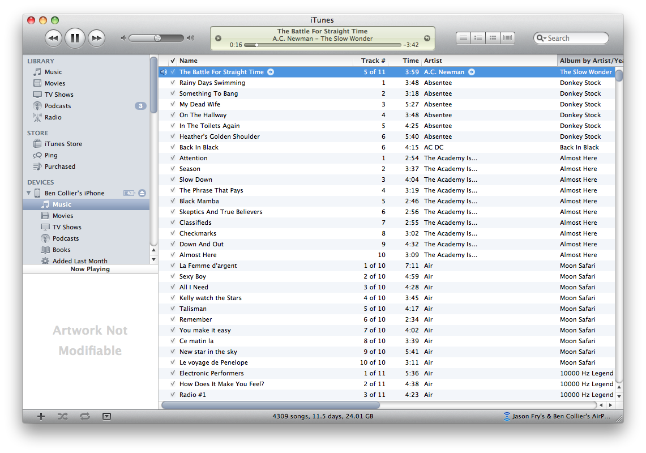This screenshot has height=453, width=646.
Task: Skip back to the previous track
Action: [x=53, y=39]
